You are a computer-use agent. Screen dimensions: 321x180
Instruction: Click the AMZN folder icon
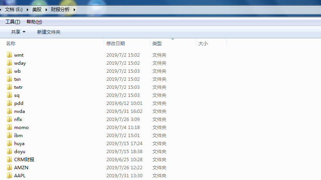9,167
